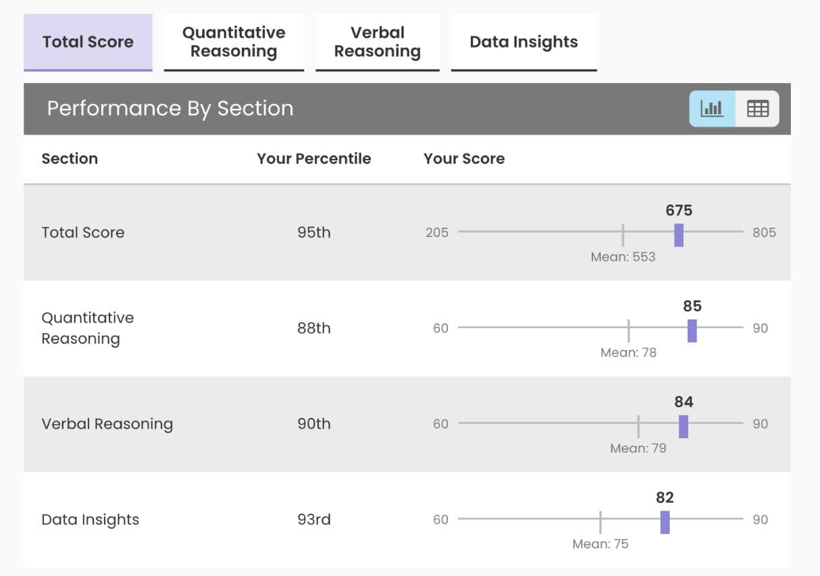Click the Your Score column header

[x=464, y=159]
